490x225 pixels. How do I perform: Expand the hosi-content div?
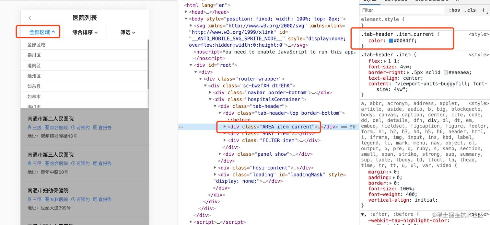coord(215,168)
